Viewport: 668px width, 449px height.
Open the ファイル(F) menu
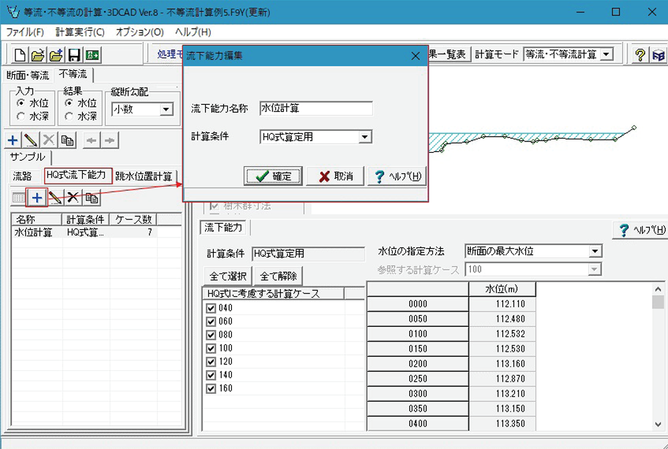tap(25, 32)
